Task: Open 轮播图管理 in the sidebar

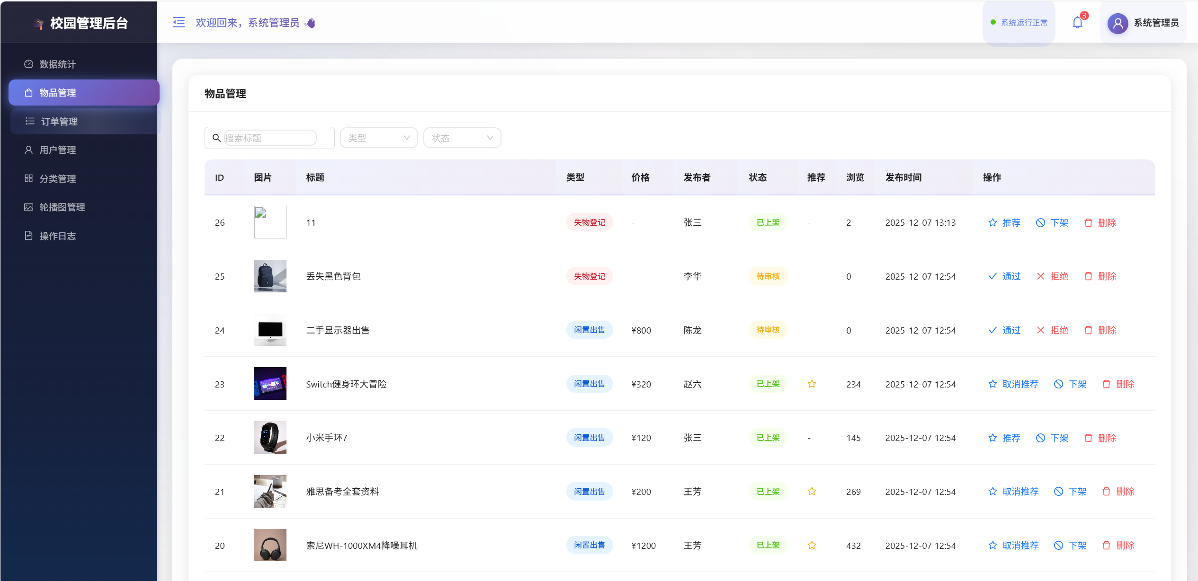Action: pyautogui.click(x=62, y=207)
